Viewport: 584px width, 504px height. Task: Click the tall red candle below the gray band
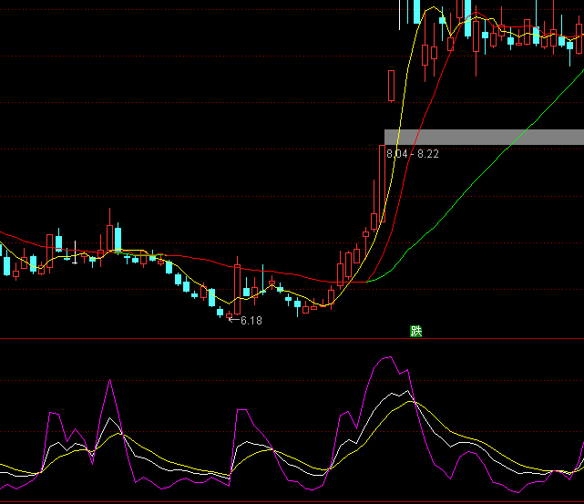[382, 182]
